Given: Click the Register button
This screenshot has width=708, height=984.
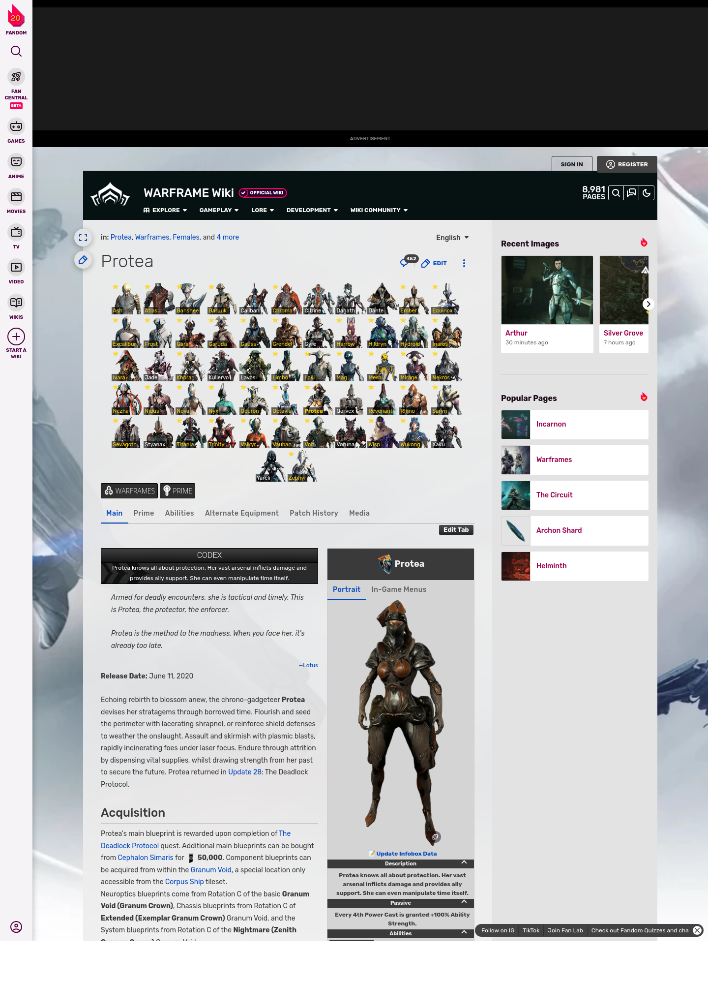Looking at the screenshot, I should point(627,164).
